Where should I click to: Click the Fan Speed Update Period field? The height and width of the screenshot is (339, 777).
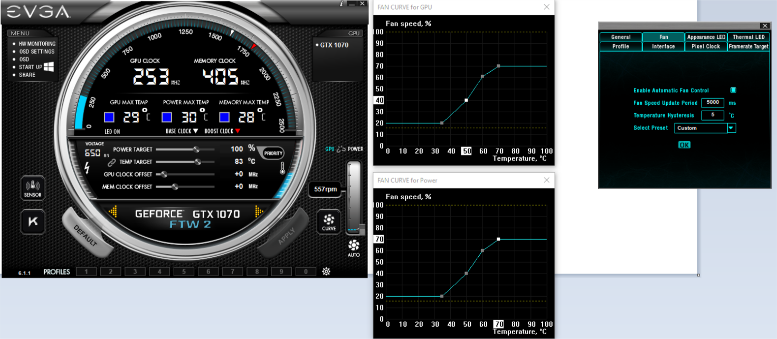pyautogui.click(x=713, y=103)
